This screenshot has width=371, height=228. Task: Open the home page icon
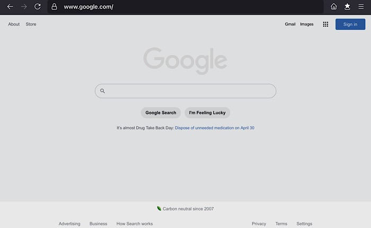tap(333, 6)
